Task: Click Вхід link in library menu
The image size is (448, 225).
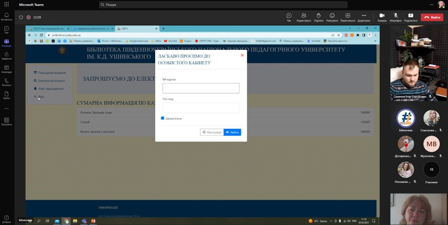Action: (x=39, y=97)
